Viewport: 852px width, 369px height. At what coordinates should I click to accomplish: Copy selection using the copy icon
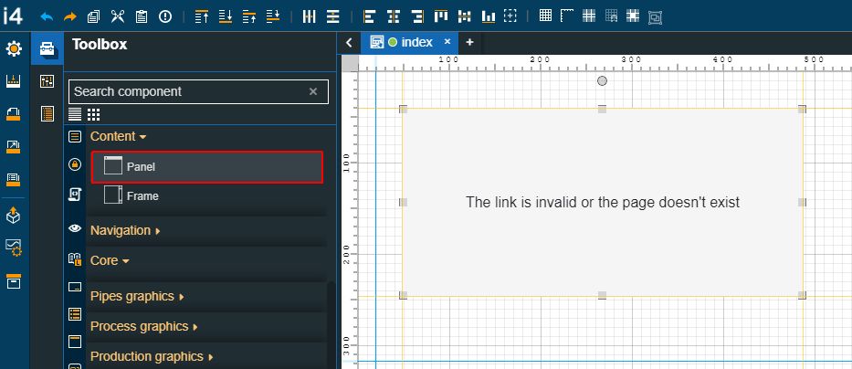pyautogui.click(x=93, y=16)
